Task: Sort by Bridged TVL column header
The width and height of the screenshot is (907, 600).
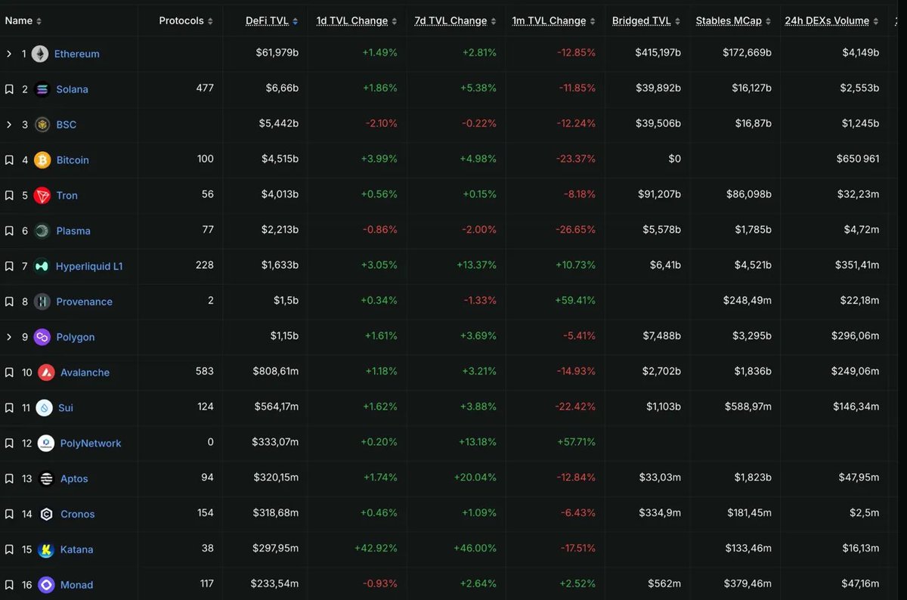Action: tap(646, 21)
